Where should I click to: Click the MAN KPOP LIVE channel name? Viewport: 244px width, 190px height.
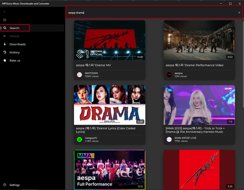point(185,138)
